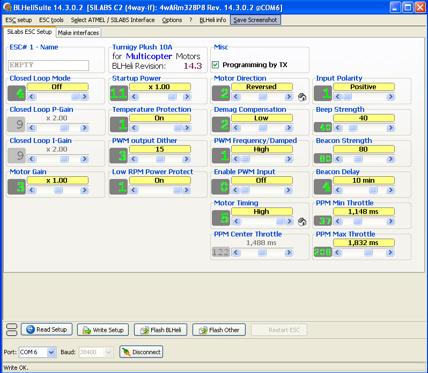Open the Options menu

(172, 20)
